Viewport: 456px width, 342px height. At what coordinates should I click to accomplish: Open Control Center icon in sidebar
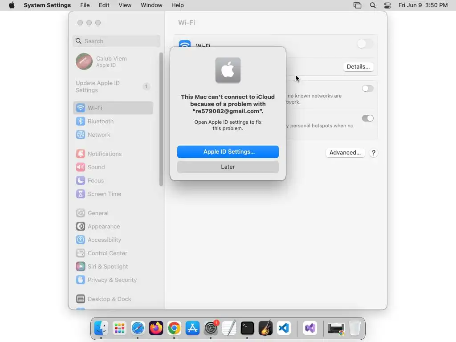point(81,253)
